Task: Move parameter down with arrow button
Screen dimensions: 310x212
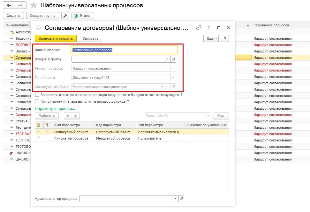Action: pyautogui.click(x=76, y=116)
